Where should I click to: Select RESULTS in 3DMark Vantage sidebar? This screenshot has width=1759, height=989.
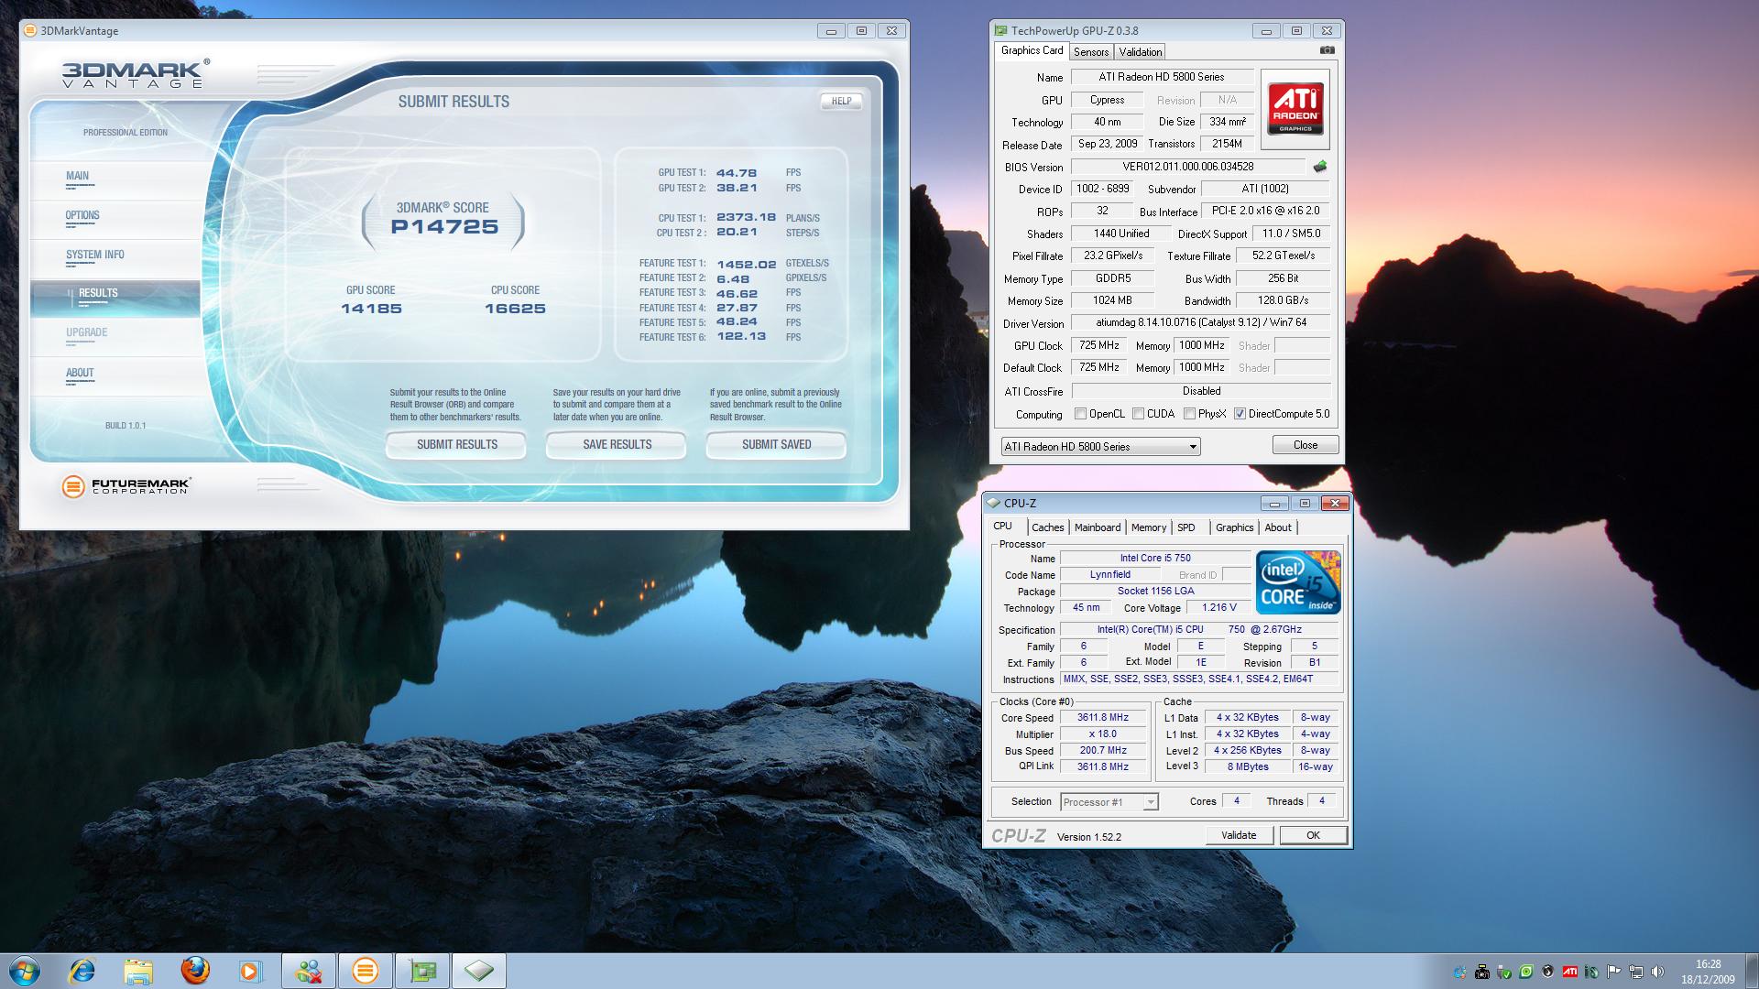tap(115, 299)
